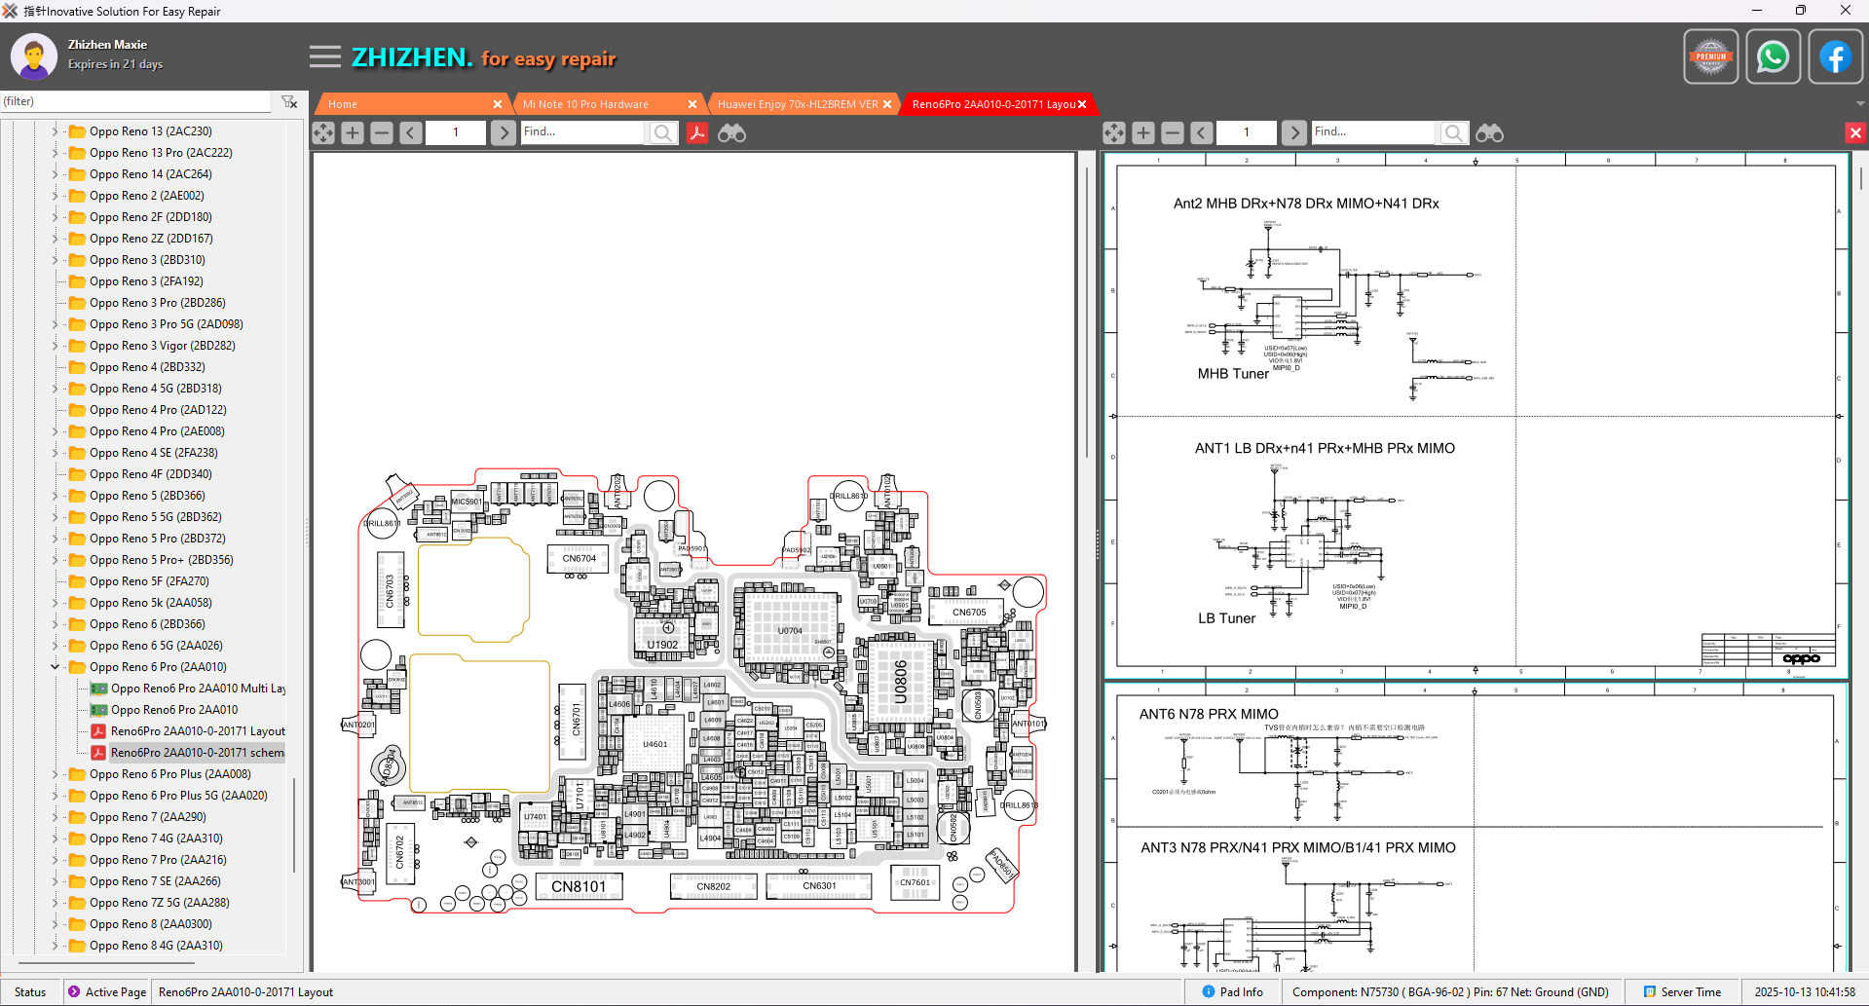
Task: Click the Pad Info status label
Action: click(x=1233, y=992)
